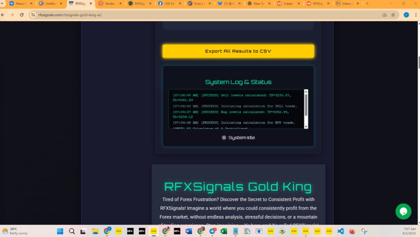This screenshot has width=420, height=237.
Task: Click the System Log down scroll arrow
Action: coord(306,126)
